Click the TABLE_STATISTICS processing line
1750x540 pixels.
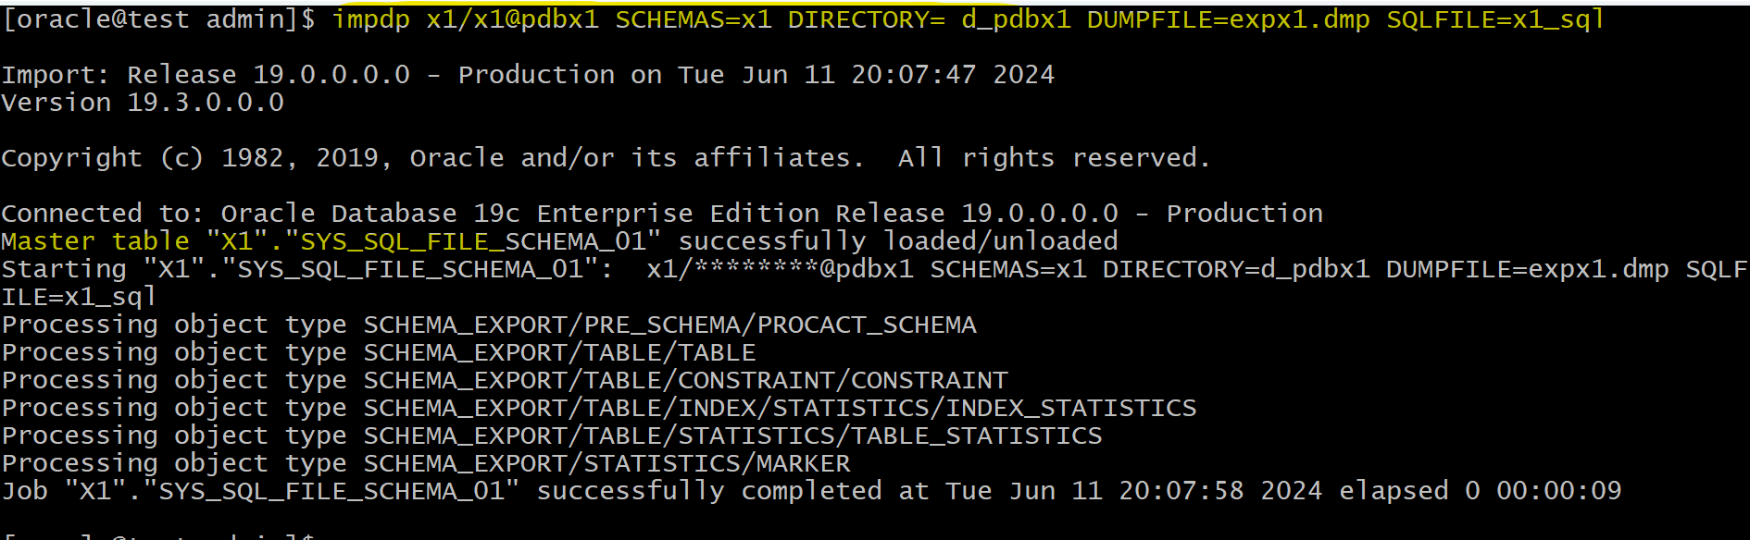click(552, 436)
